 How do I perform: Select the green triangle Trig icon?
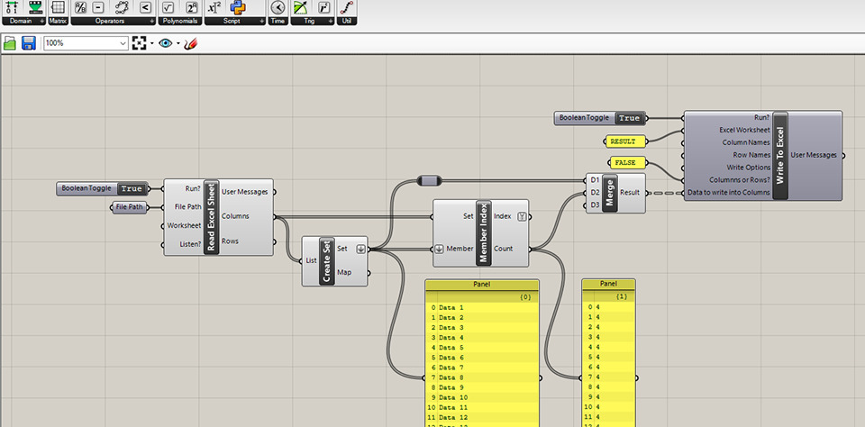pos(301,7)
